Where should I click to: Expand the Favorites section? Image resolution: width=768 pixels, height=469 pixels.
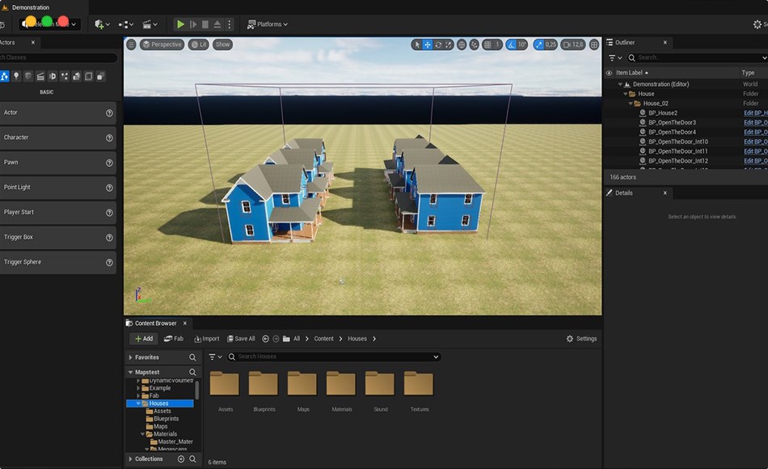coord(130,357)
